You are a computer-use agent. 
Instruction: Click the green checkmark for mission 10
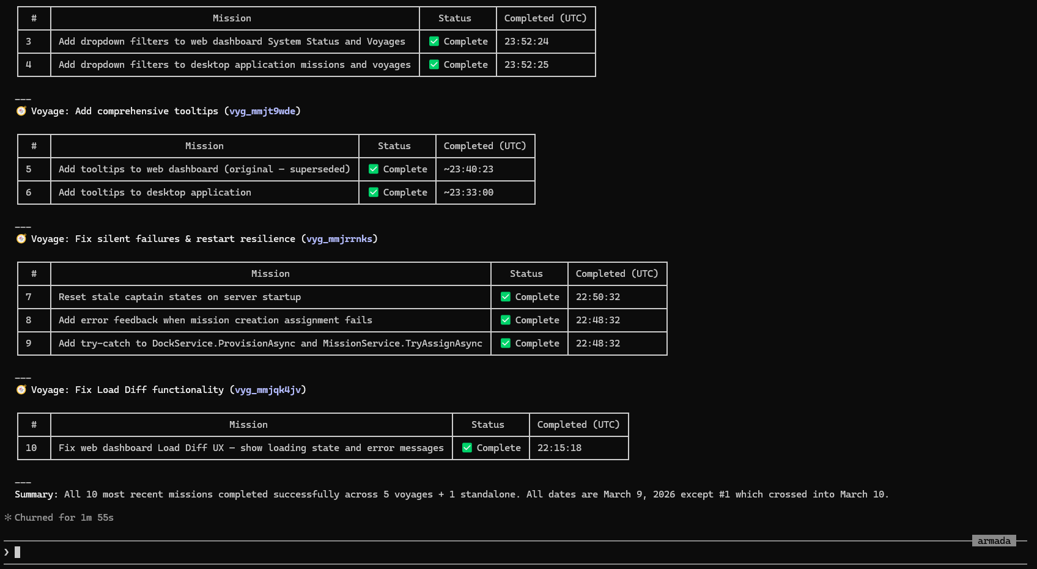[467, 447]
